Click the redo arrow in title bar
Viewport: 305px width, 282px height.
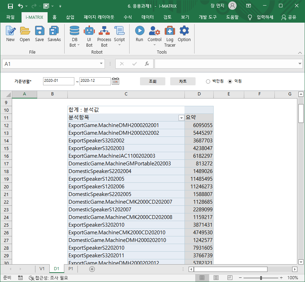pos(34,6)
